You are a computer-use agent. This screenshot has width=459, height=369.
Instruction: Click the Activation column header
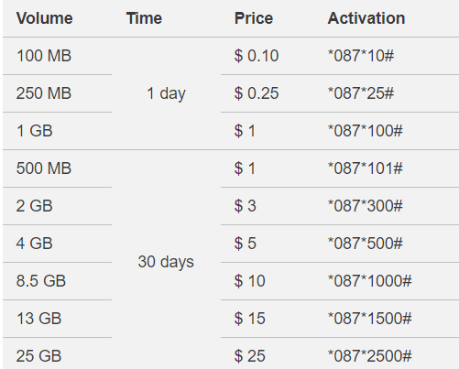(x=366, y=18)
